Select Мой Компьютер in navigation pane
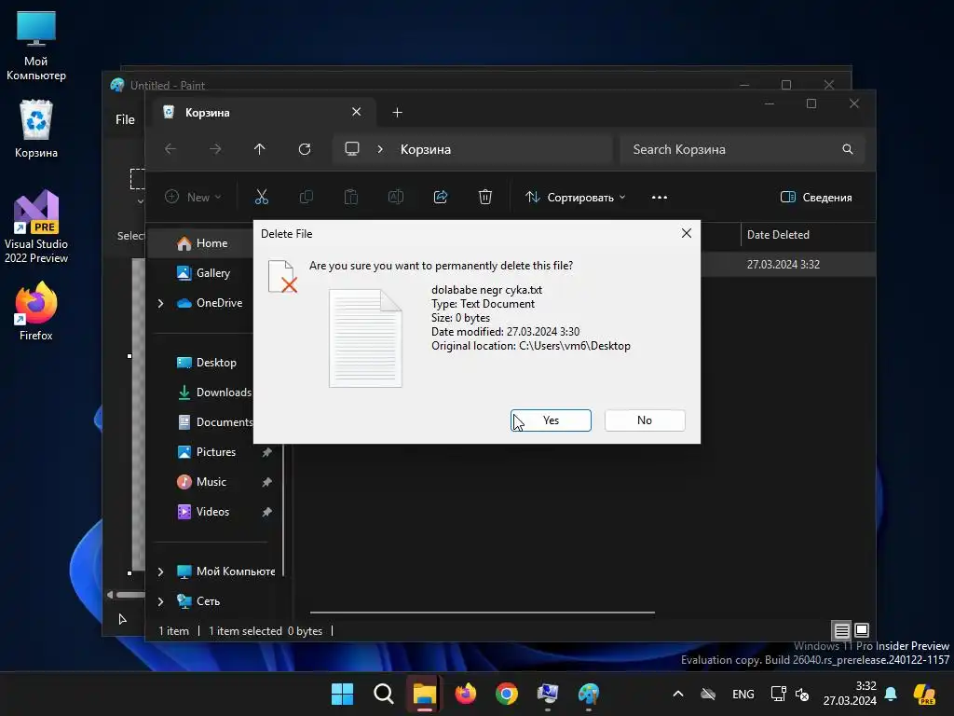 click(x=225, y=571)
